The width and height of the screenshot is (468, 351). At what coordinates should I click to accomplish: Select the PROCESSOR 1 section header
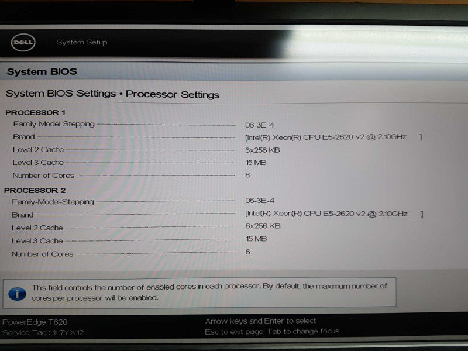(x=35, y=112)
